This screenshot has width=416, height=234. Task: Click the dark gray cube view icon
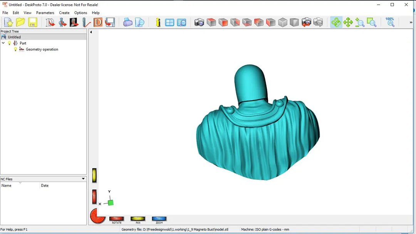(x=294, y=22)
